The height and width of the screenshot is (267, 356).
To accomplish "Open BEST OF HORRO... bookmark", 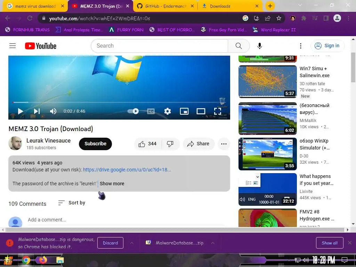I will (172, 30).
